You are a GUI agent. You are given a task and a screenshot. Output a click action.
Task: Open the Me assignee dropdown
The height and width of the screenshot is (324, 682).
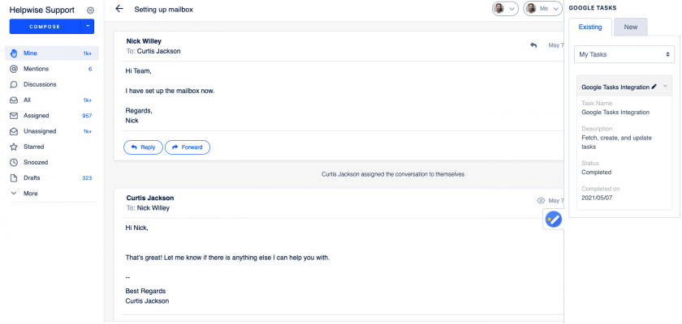click(540, 9)
